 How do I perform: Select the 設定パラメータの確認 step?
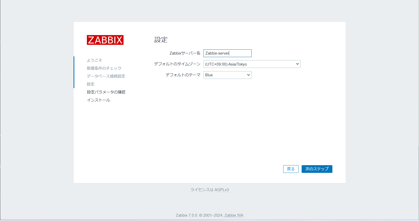tap(106, 92)
